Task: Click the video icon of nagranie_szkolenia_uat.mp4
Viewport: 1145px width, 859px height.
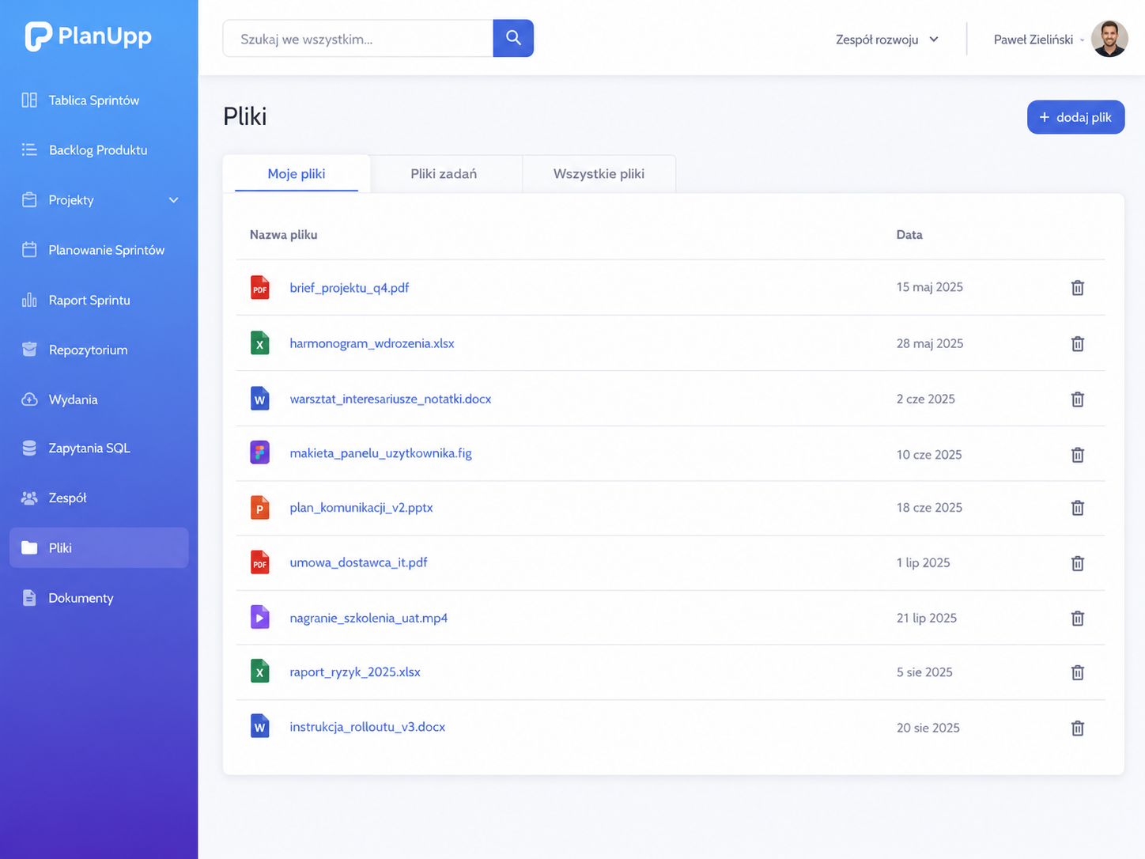Action: point(259,617)
